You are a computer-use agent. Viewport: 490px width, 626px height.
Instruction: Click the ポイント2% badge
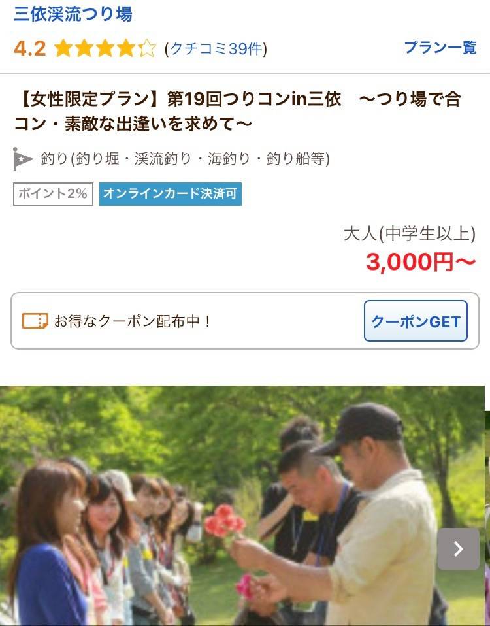tap(53, 194)
